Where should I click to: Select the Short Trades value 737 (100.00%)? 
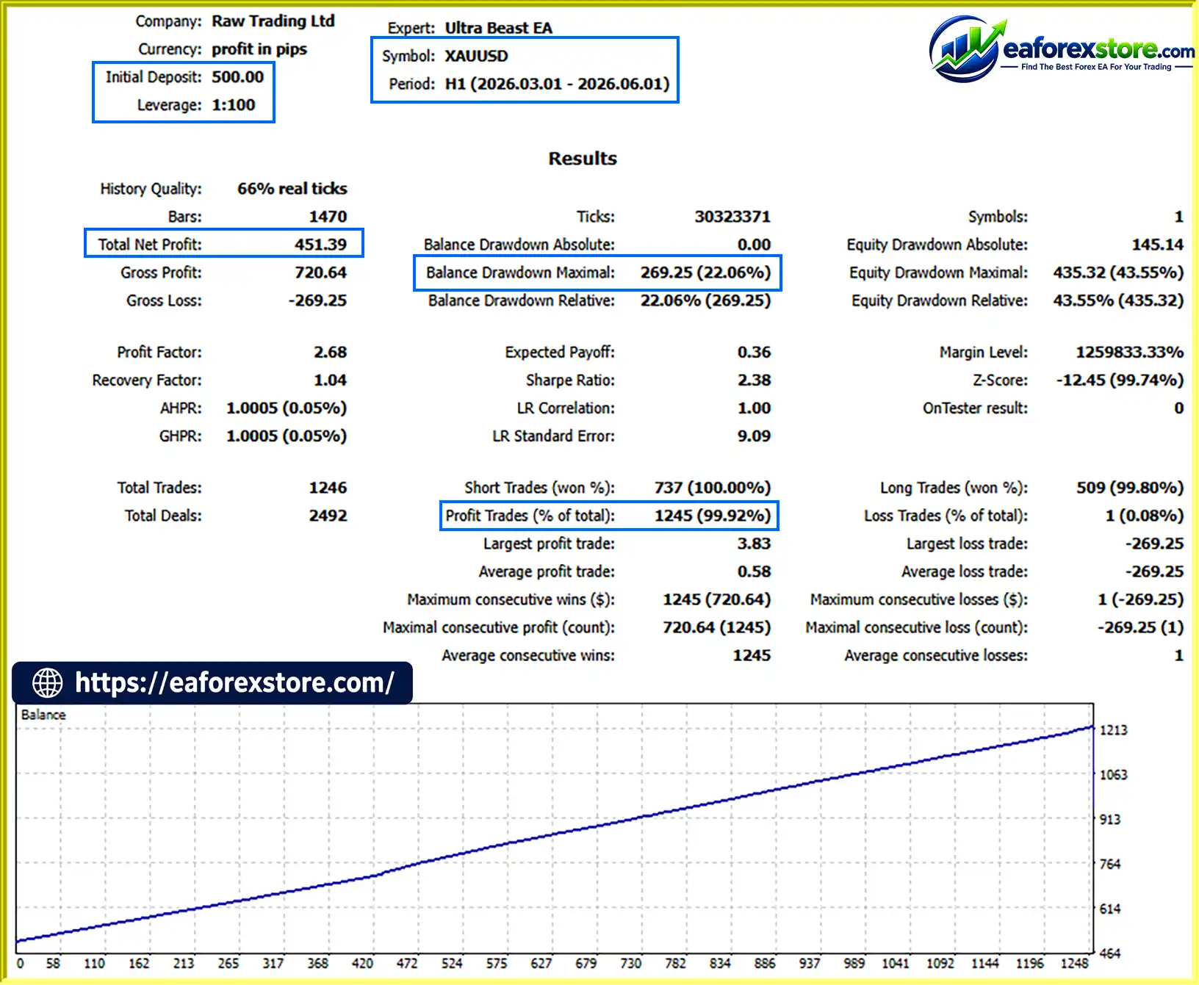click(x=713, y=488)
